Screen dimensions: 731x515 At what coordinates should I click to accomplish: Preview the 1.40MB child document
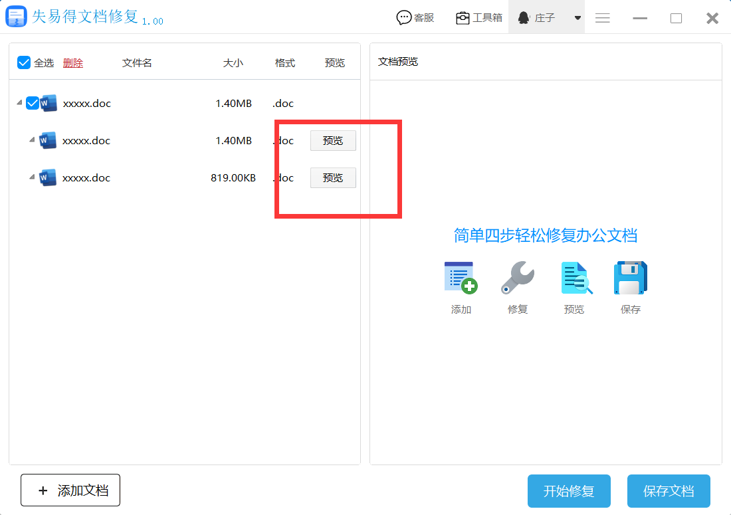click(x=333, y=141)
